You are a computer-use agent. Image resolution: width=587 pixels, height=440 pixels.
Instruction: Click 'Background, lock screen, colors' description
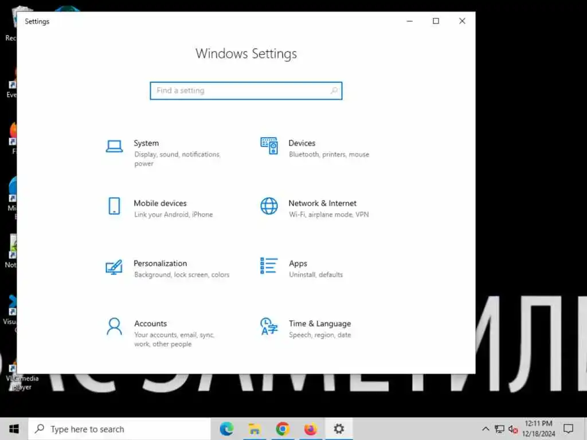click(x=182, y=274)
